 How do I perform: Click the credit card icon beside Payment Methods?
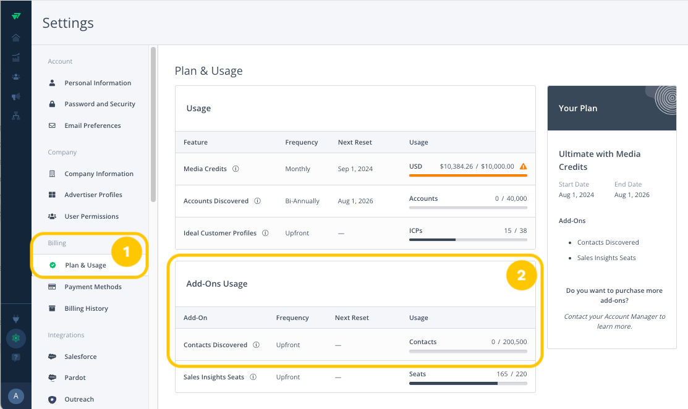pyautogui.click(x=52, y=287)
